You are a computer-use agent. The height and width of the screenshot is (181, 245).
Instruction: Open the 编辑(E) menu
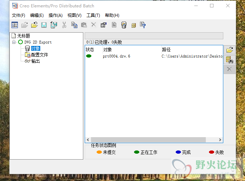[37, 15]
